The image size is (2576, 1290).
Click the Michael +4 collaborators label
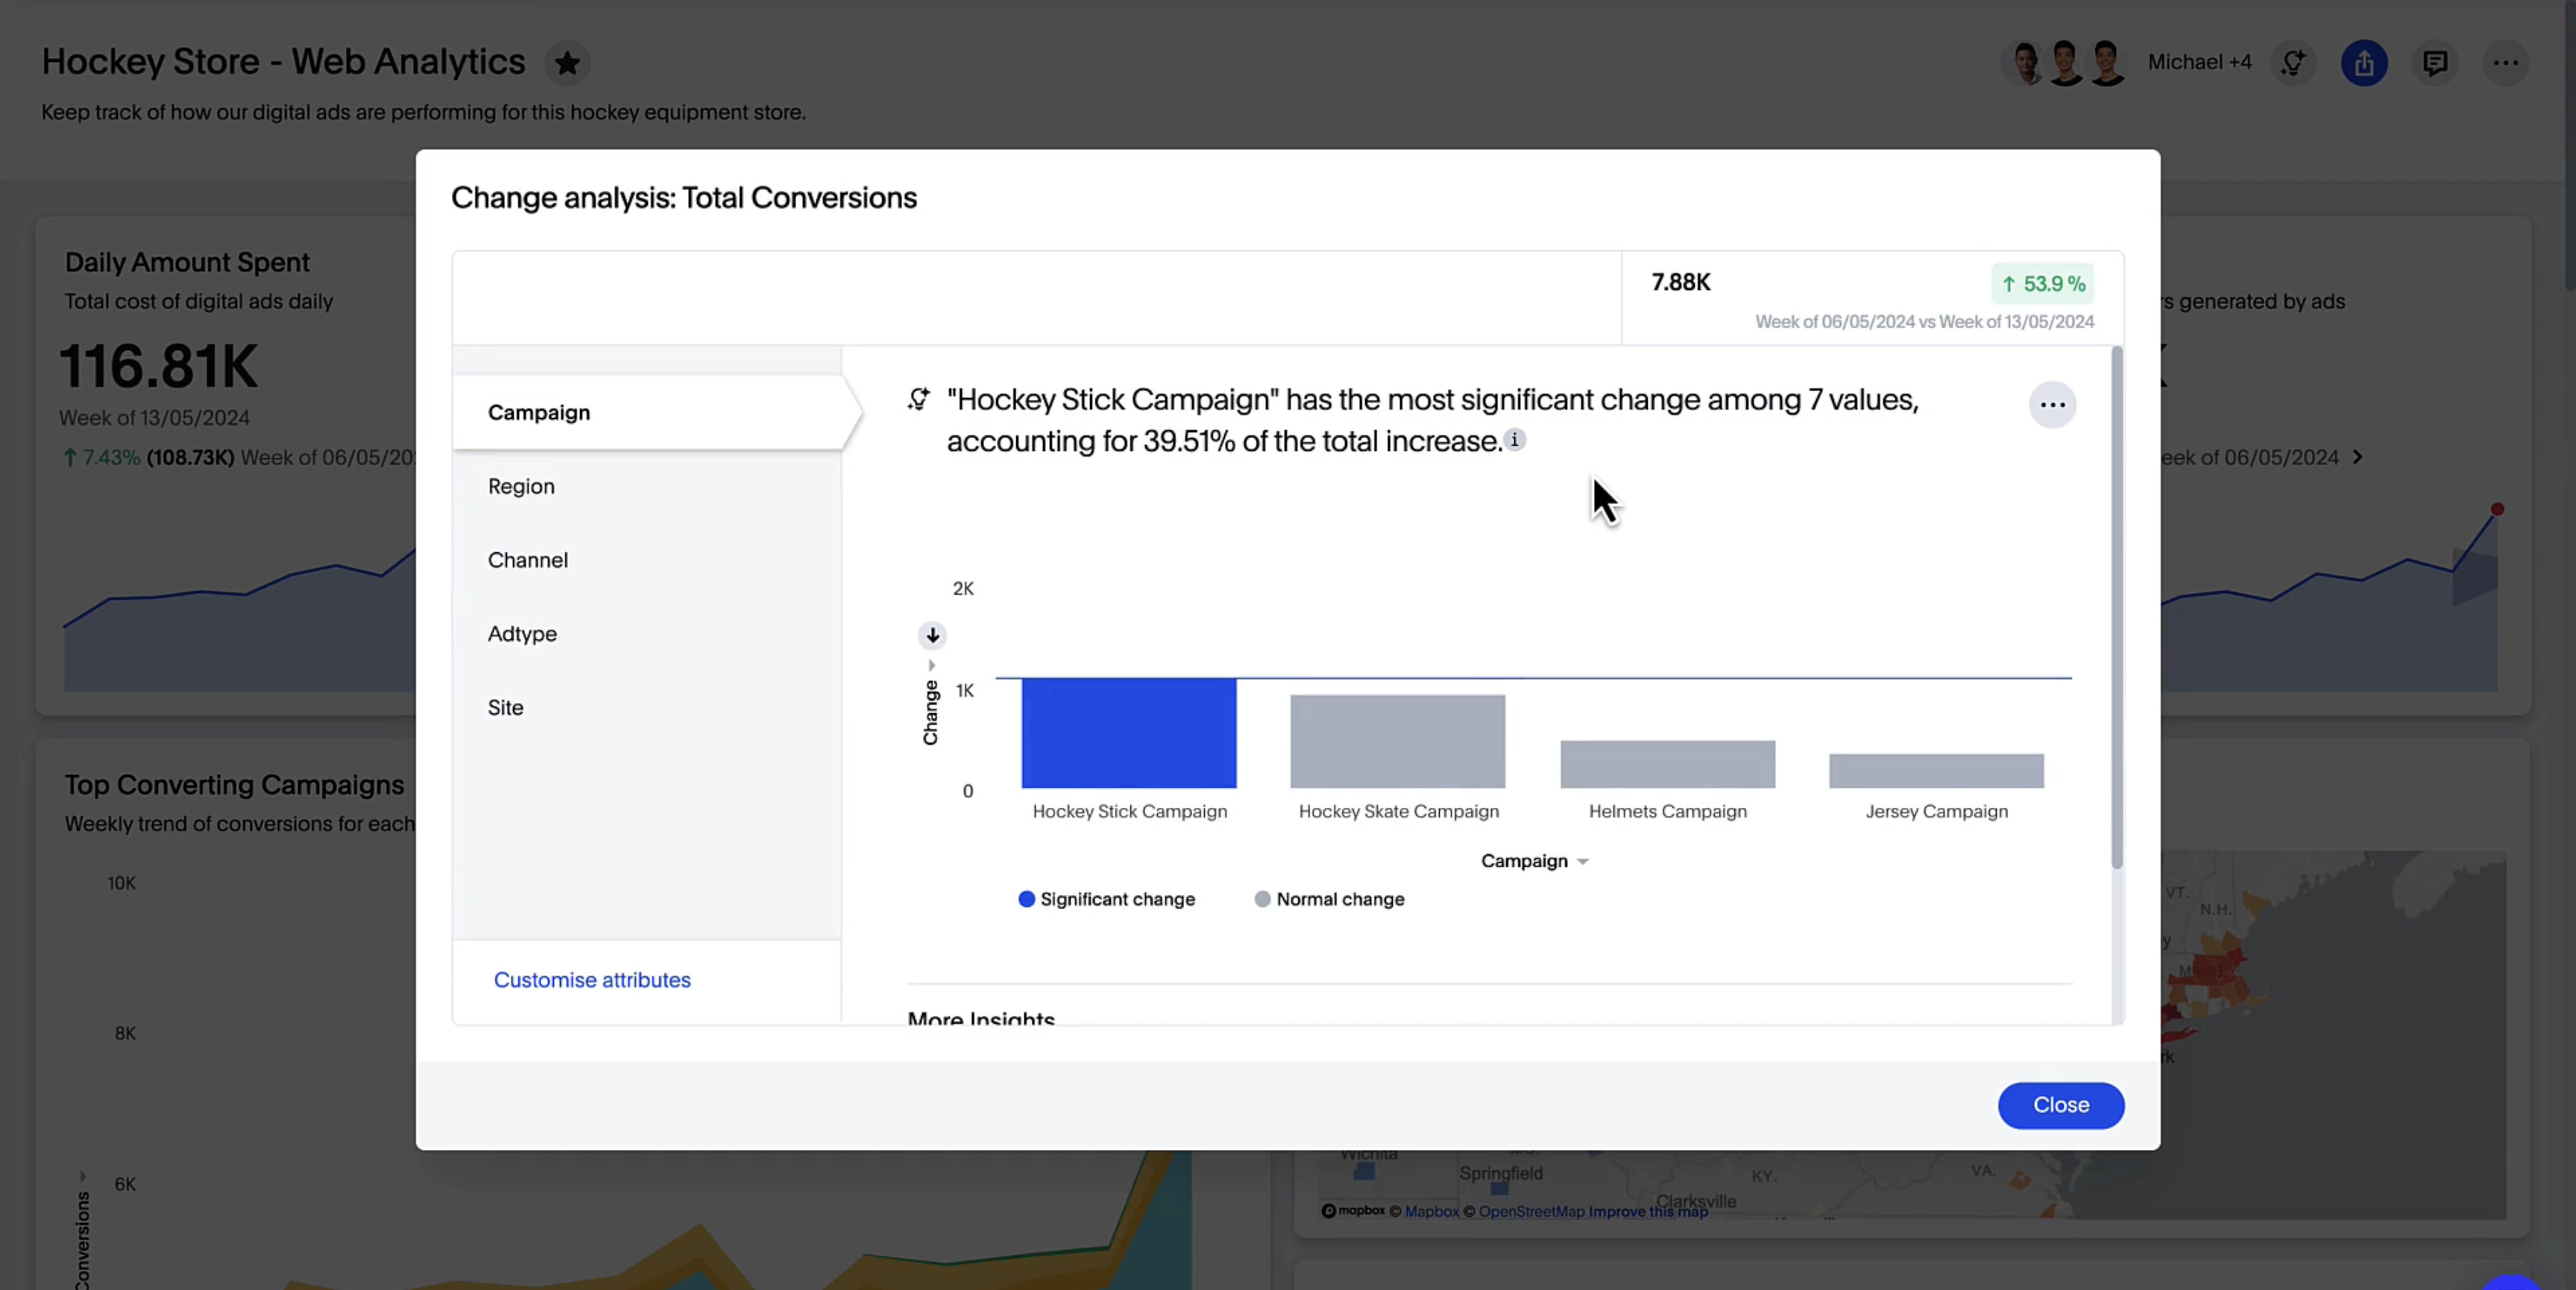(x=2199, y=63)
